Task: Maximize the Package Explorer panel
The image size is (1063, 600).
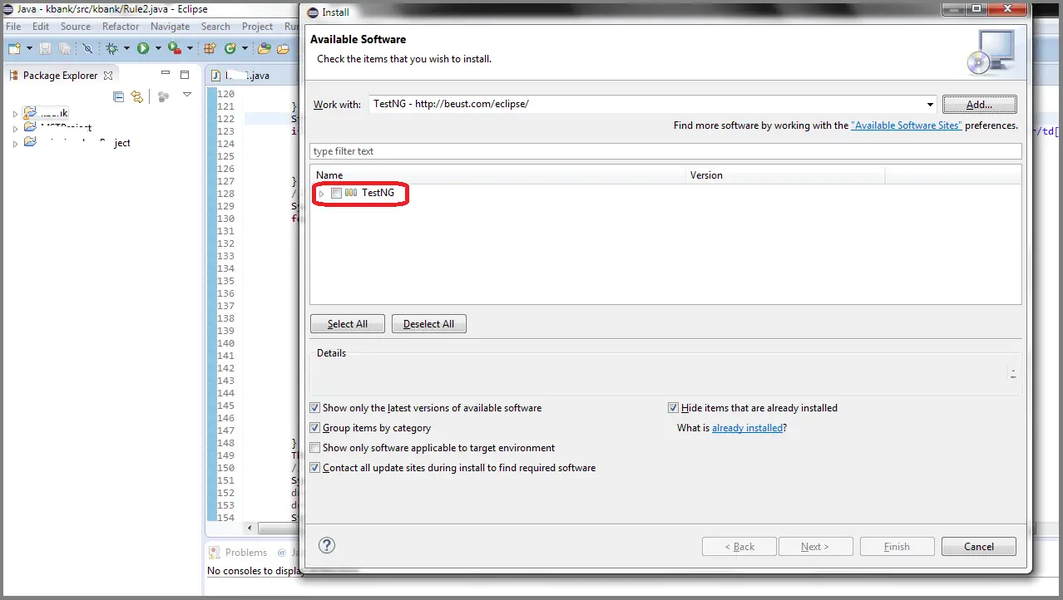Action: pyautogui.click(x=185, y=74)
